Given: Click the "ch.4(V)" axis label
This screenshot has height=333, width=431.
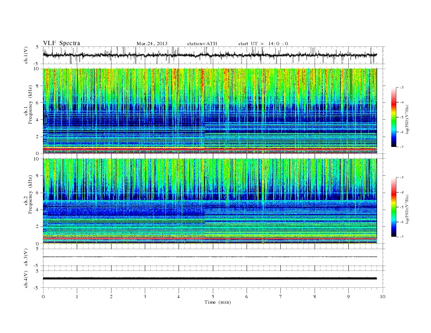Looking at the screenshot, I should click(x=26, y=280).
